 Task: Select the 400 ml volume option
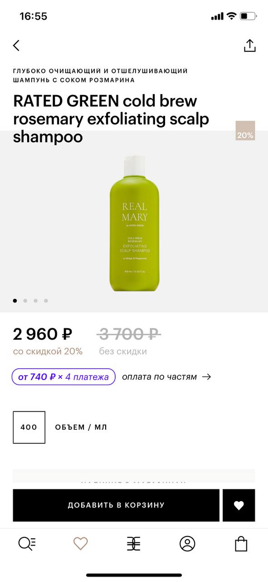tap(29, 427)
